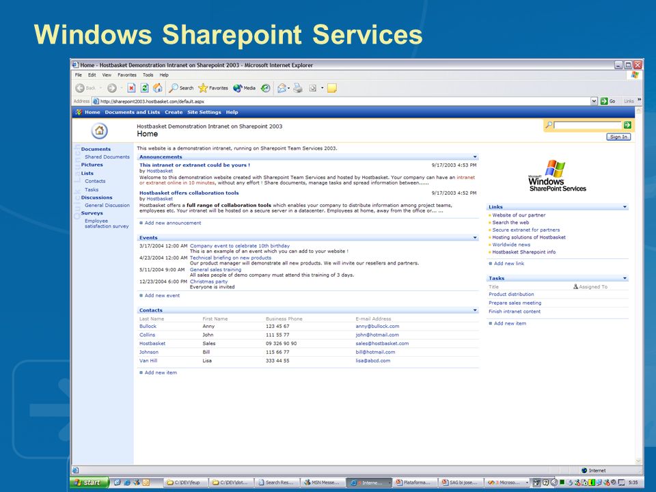Click the yellow note Discuss icon
The width and height of the screenshot is (656, 492).
coord(332,88)
